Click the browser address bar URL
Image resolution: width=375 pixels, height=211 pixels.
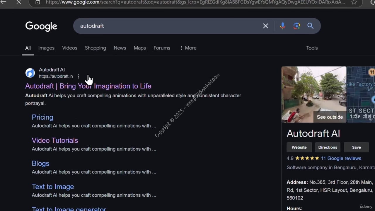[195, 2]
